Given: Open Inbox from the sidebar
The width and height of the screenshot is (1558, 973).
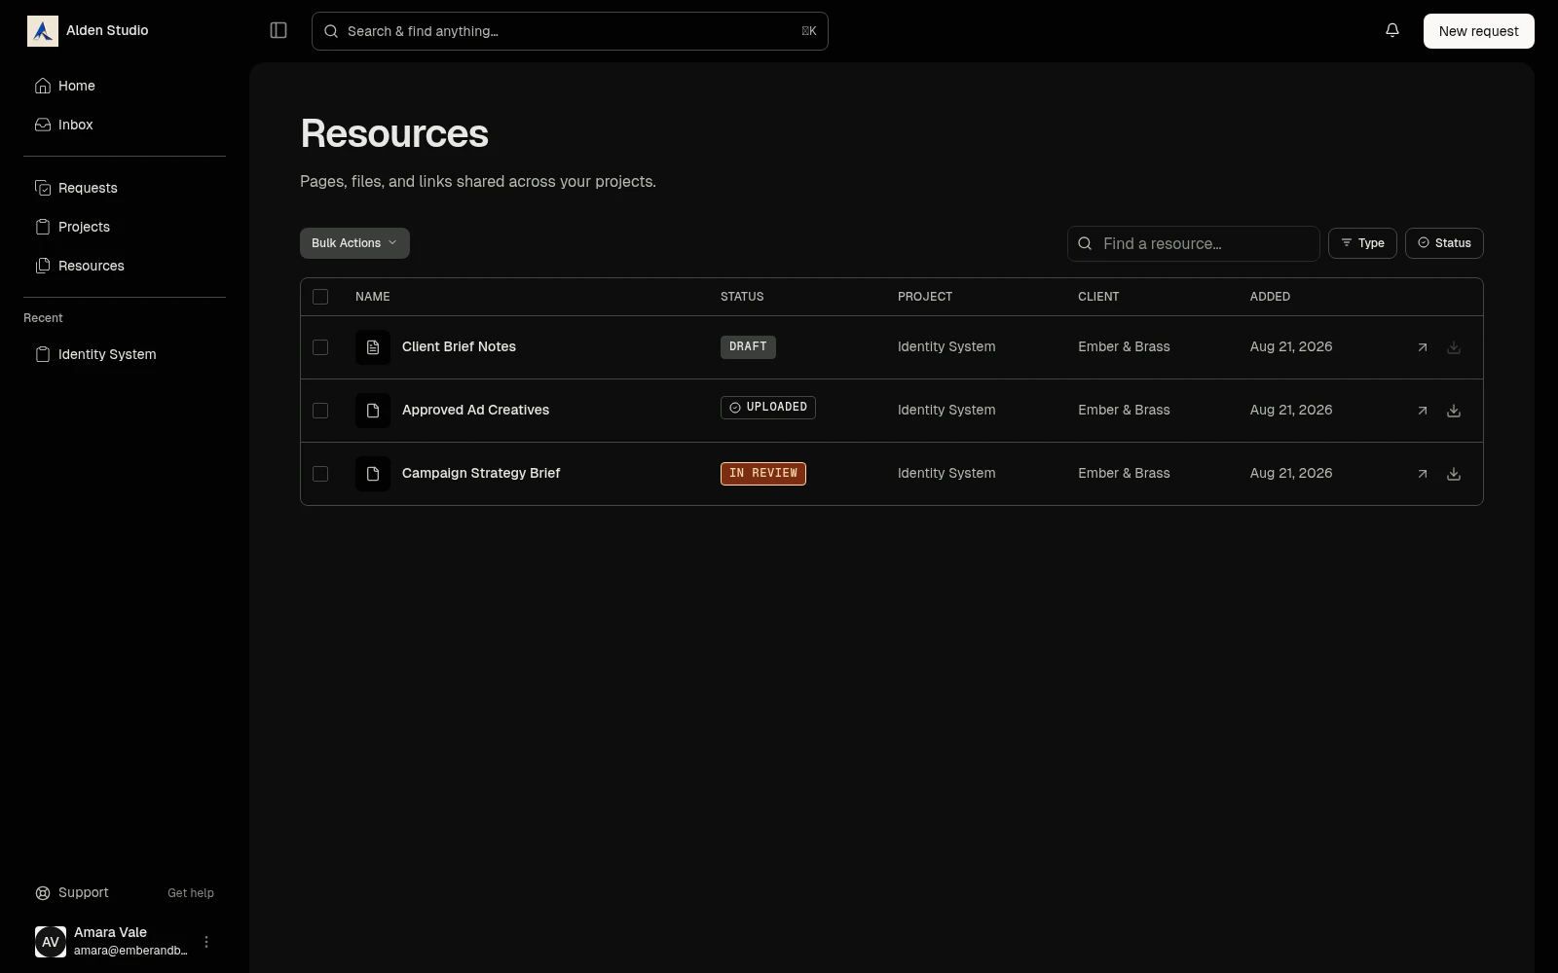Looking at the screenshot, I should click(x=125, y=125).
